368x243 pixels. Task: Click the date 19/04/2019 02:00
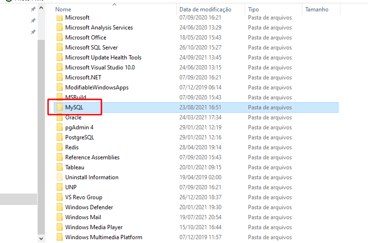200,177
